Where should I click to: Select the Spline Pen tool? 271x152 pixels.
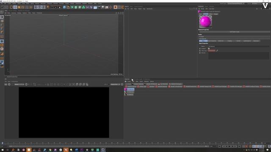(x=69, y=7)
